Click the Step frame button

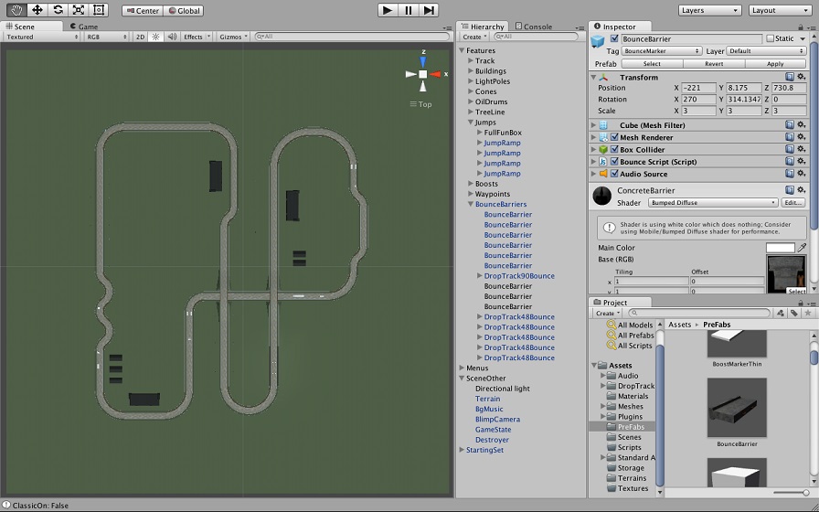pyautogui.click(x=429, y=10)
